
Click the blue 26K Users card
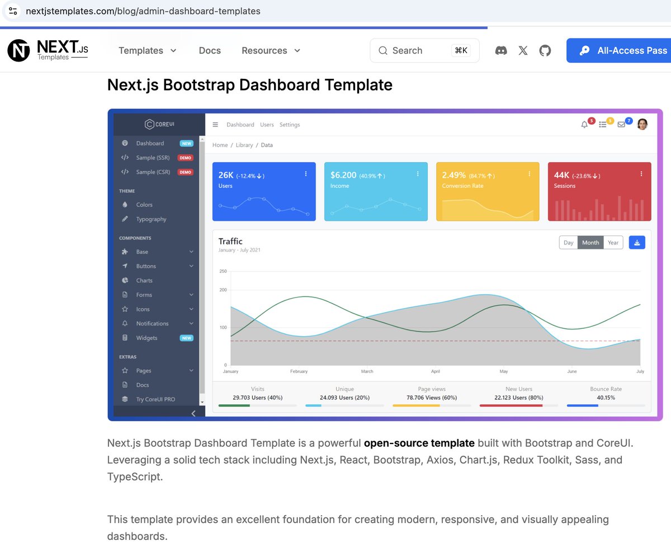[264, 191]
